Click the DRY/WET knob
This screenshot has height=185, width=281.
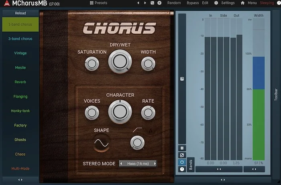120,61
